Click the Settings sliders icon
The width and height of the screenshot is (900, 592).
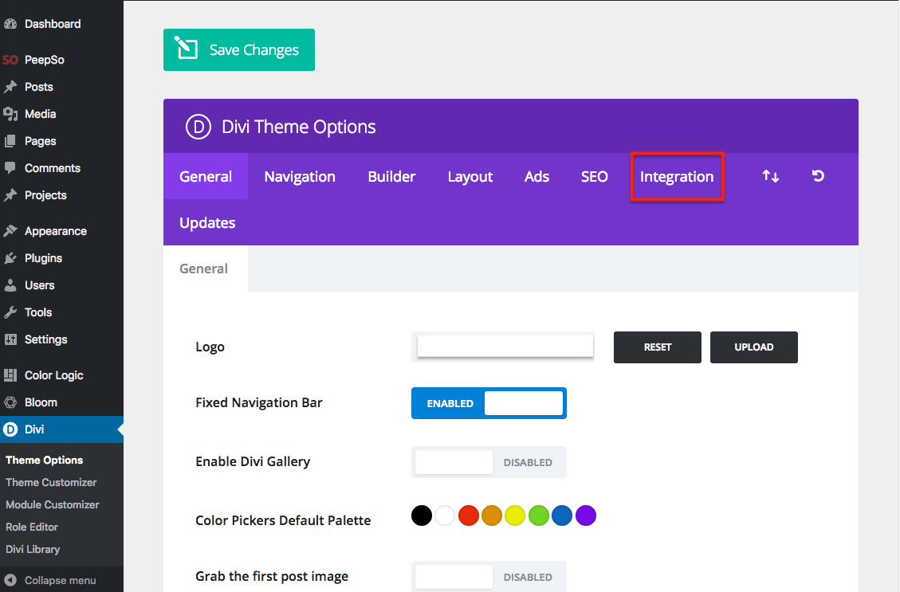(10, 339)
